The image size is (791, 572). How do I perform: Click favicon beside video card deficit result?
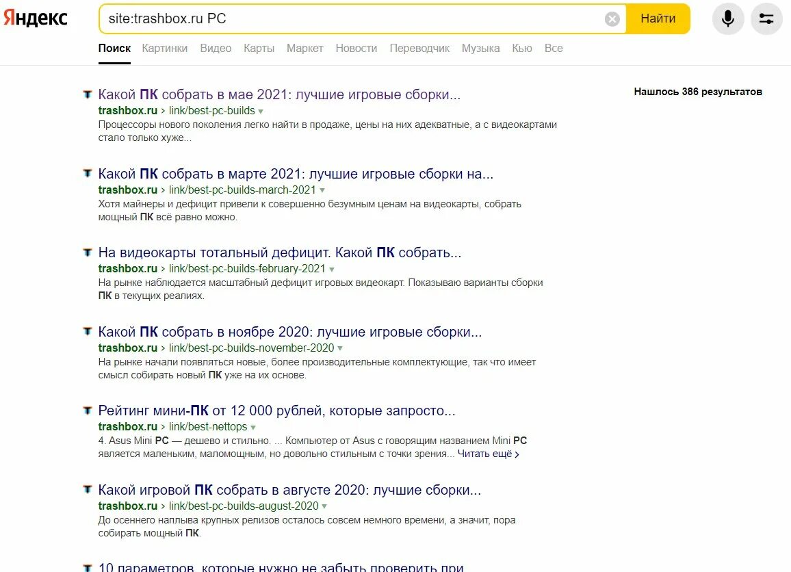(x=88, y=252)
